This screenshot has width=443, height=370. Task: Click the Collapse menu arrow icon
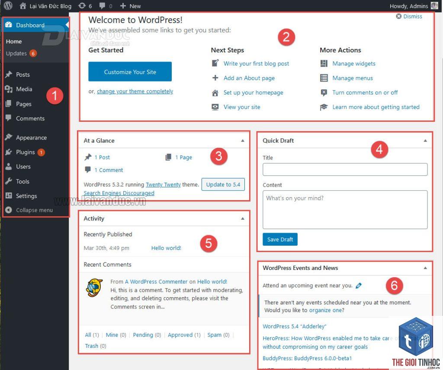(x=9, y=210)
